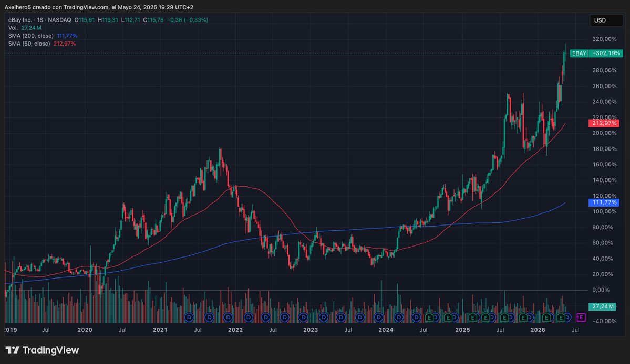This screenshot has width=630, height=364.
Task: Click dividend marker just before 2024 label
Action: coord(378,317)
